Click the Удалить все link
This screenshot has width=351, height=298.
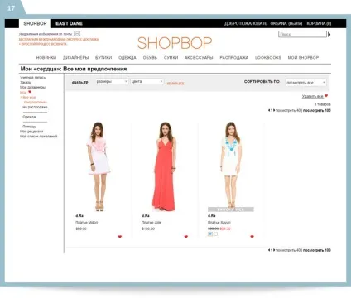click(312, 96)
